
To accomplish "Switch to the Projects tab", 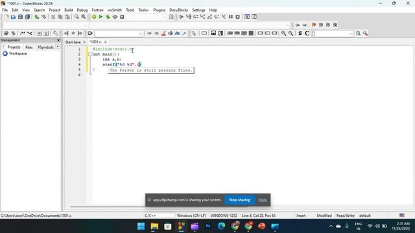I will [x=14, y=47].
